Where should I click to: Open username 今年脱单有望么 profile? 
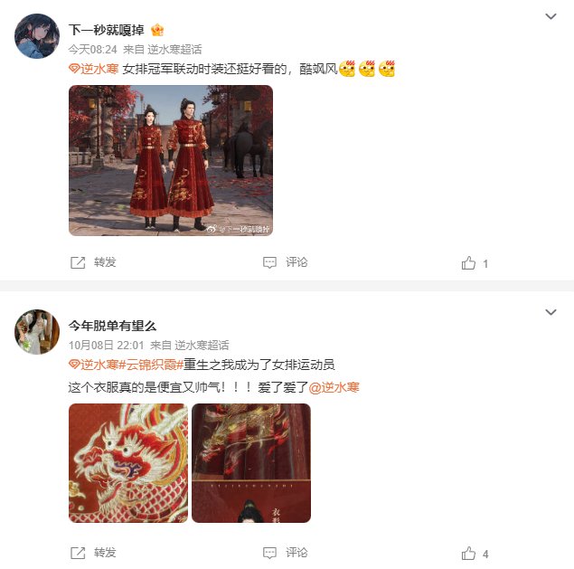pos(112,326)
